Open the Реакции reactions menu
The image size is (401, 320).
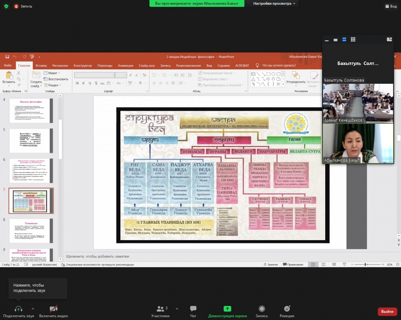[x=287, y=311]
